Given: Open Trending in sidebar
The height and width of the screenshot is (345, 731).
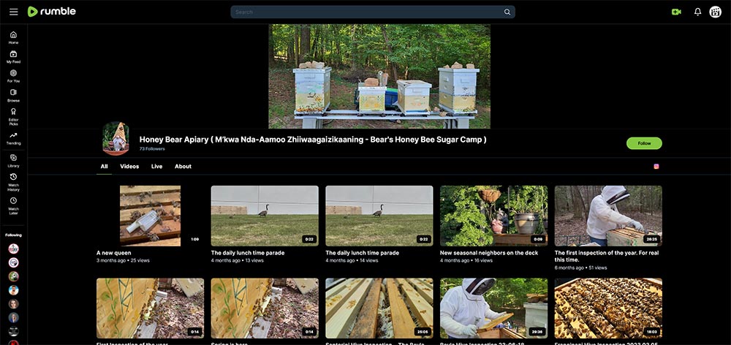Looking at the screenshot, I should [13, 138].
